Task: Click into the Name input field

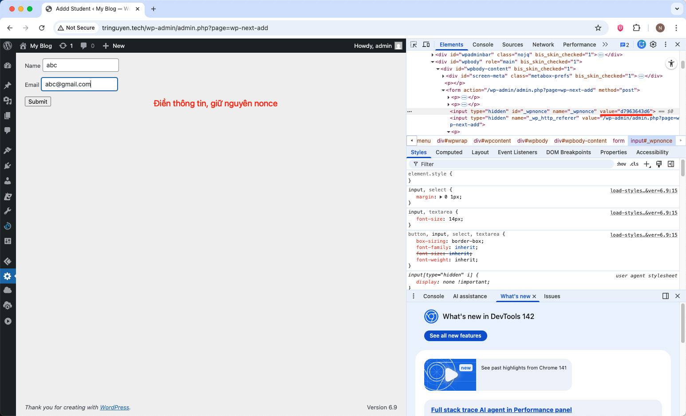Action: click(81, 65)
